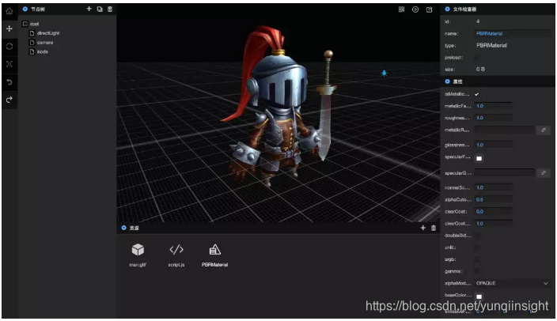The image size is (557, 321).
Task: Click link icon beside metallicR... field
Action: [543, 130]
